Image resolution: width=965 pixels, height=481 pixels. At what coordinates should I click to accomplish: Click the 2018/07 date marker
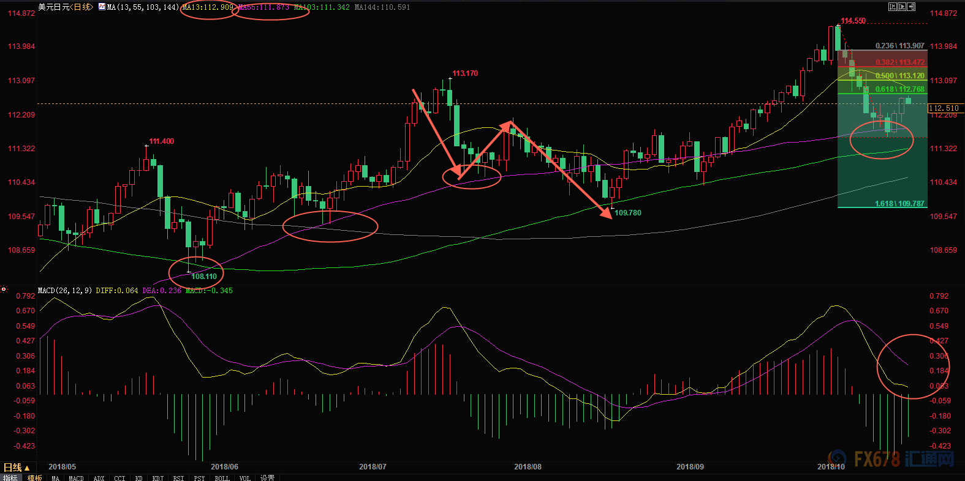pos(373,467)
